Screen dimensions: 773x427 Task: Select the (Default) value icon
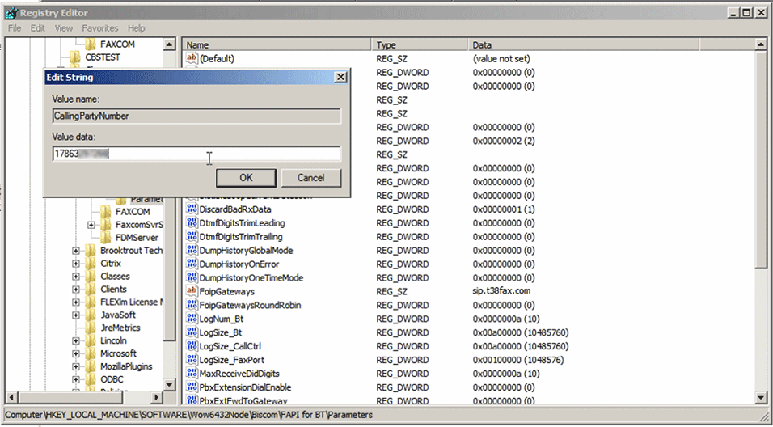192,59
